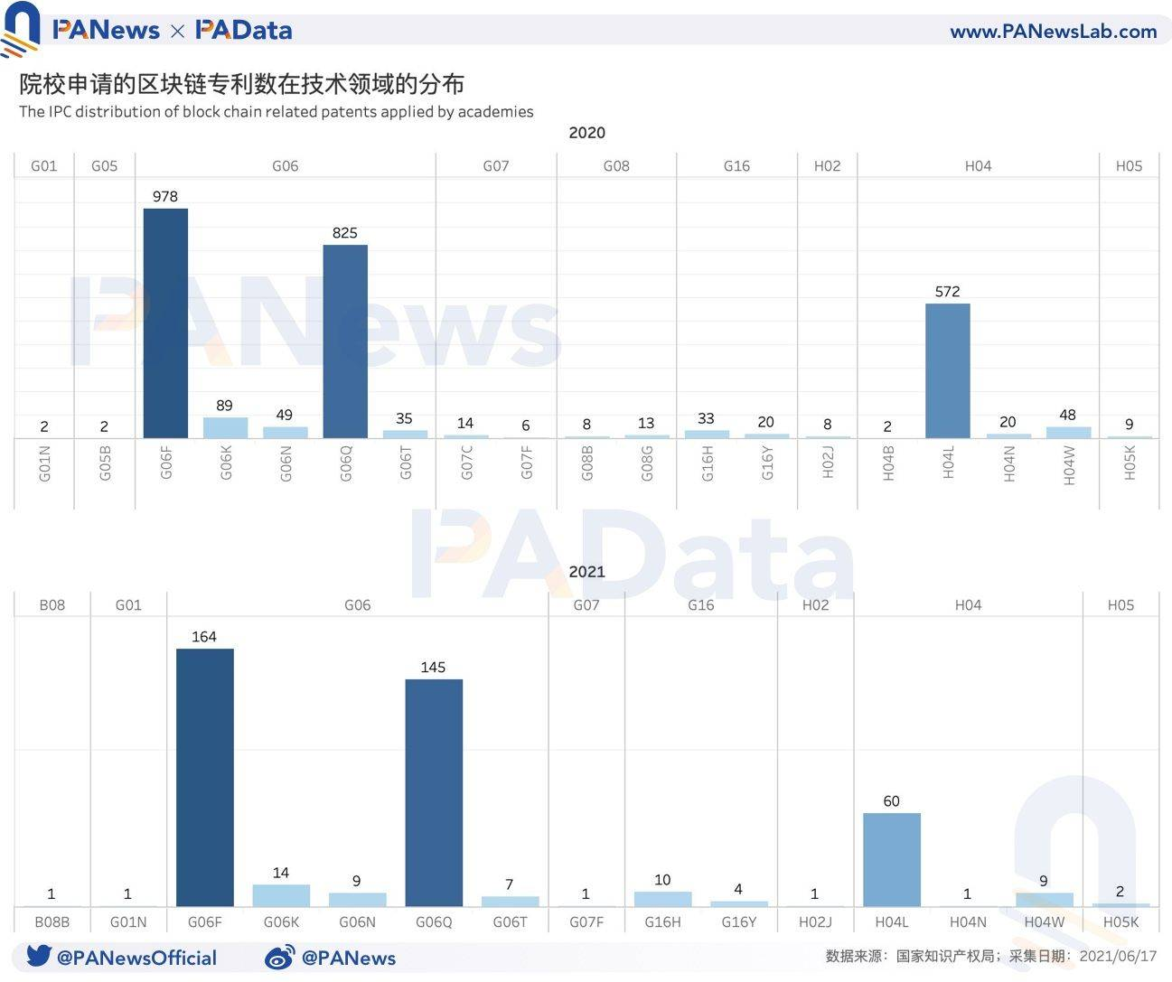Click the 2020 year heading
The image size is (1172, 982).
[586, 133]
